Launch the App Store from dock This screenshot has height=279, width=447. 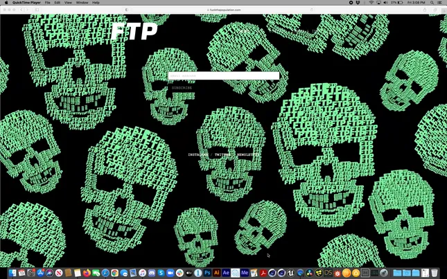pos(40,273)
